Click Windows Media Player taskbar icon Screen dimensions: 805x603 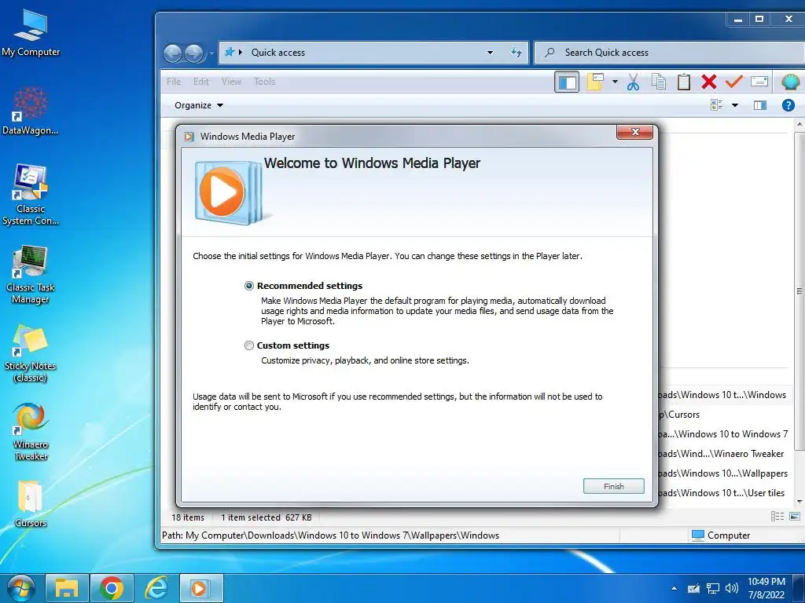tap(200, 587)
